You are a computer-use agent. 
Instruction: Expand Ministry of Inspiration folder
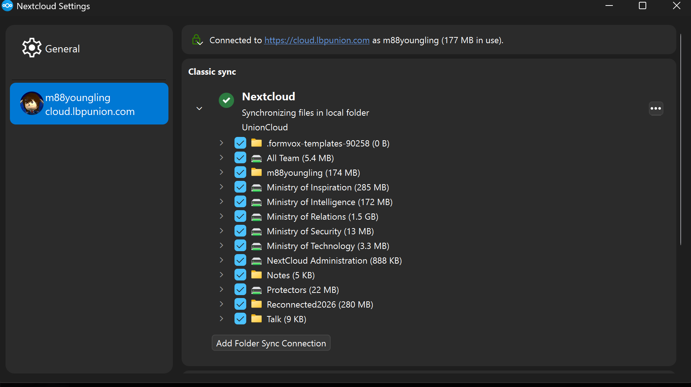pyautogui.click(x=221, y=187)
